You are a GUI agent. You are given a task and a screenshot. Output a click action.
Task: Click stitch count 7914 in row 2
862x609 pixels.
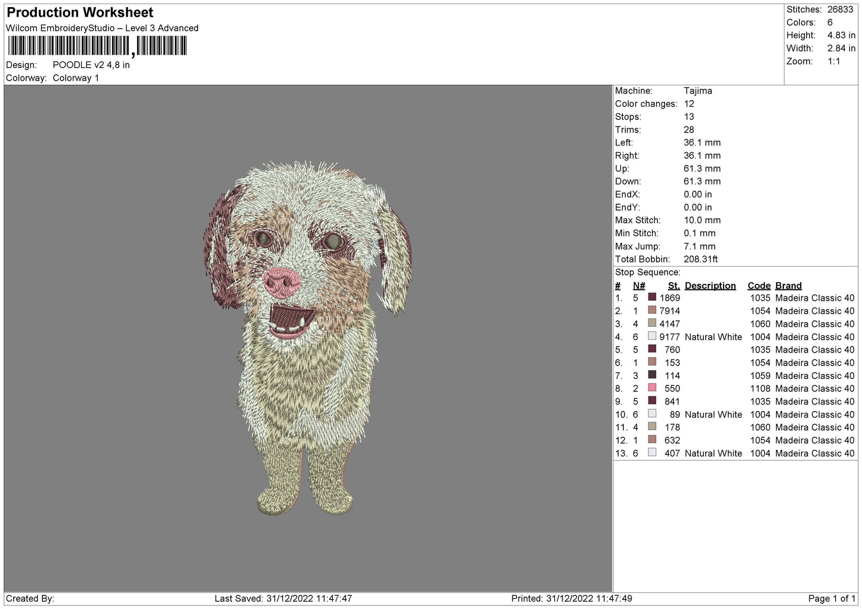coord(670,311)
